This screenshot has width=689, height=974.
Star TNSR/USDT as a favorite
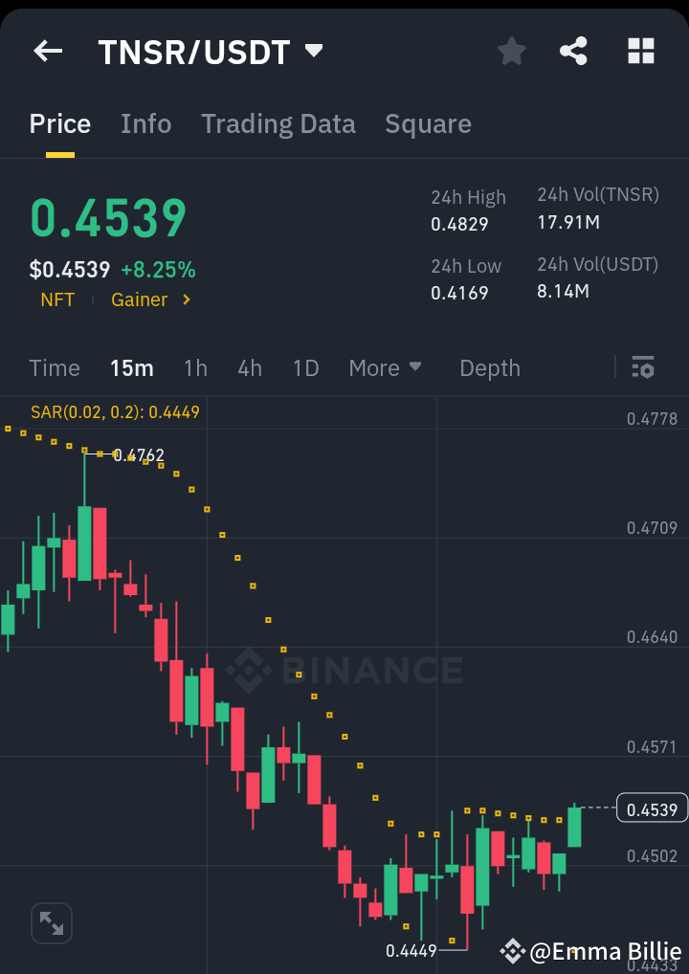[511, 52]
